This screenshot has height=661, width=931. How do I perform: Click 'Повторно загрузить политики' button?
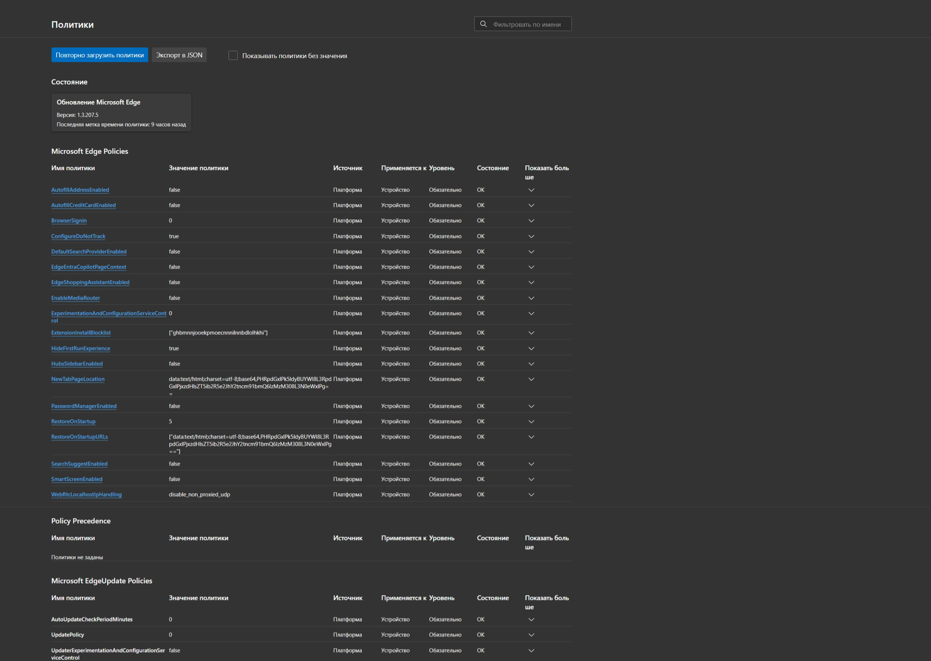point(99,55)
